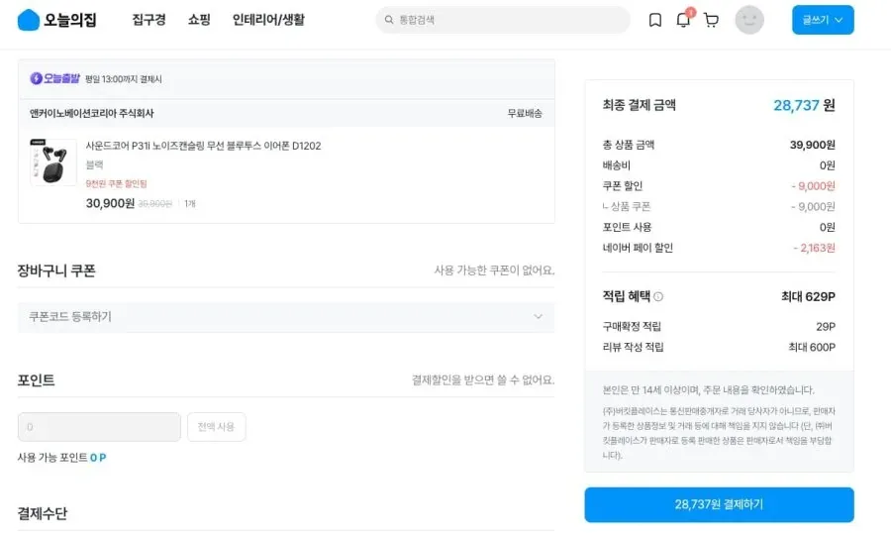The width and height of the screenshot is (891, 538).
Task: Open the 글쓰기 dropdown button
Action: pos(823,20)
